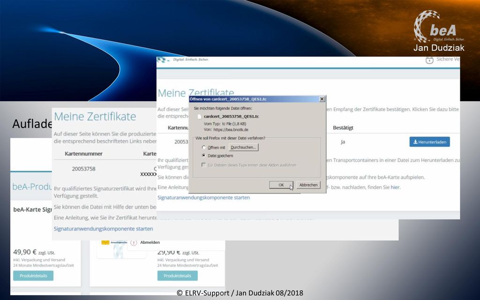The image size is (480, 300).
Task: Click the "Sichere" icon at the page top
Action: (429, 60)
